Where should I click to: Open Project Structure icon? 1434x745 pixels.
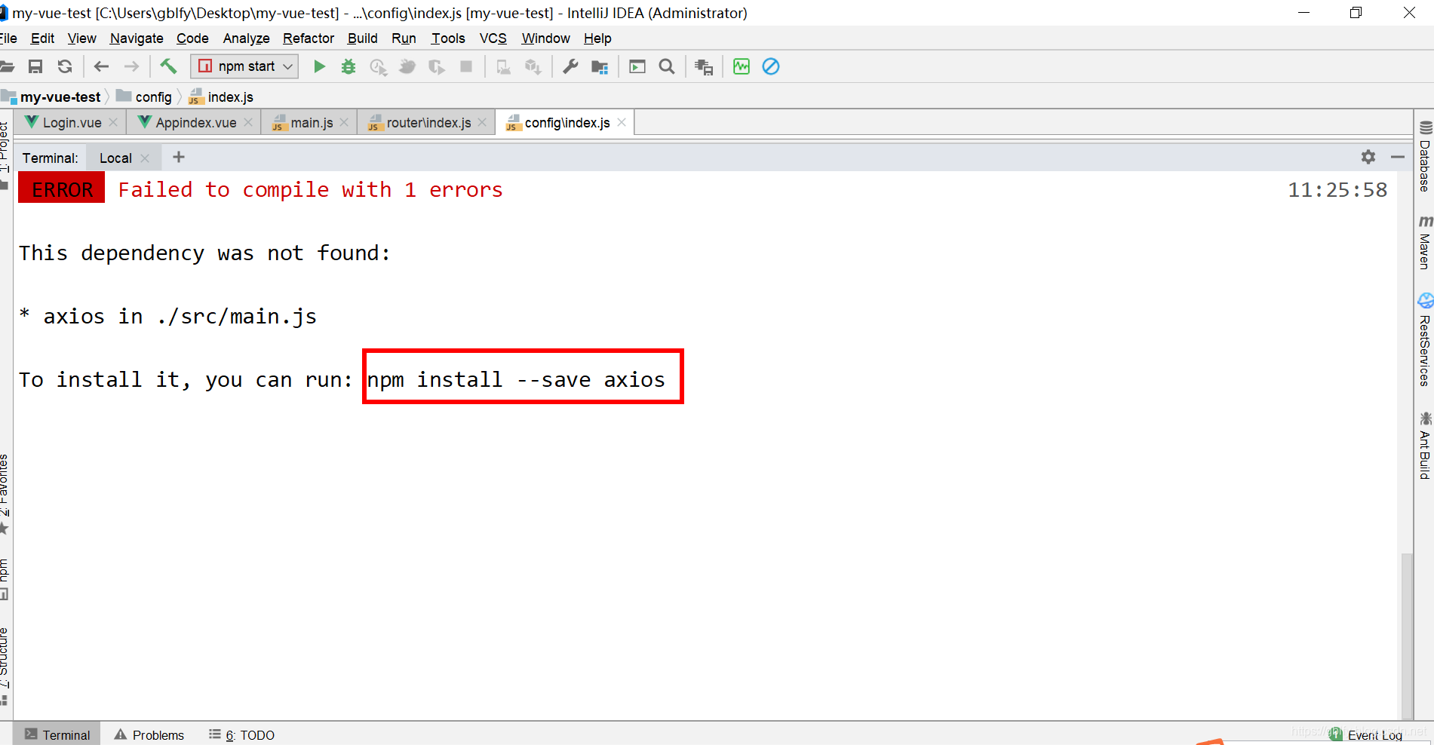(x=600, y=67)
